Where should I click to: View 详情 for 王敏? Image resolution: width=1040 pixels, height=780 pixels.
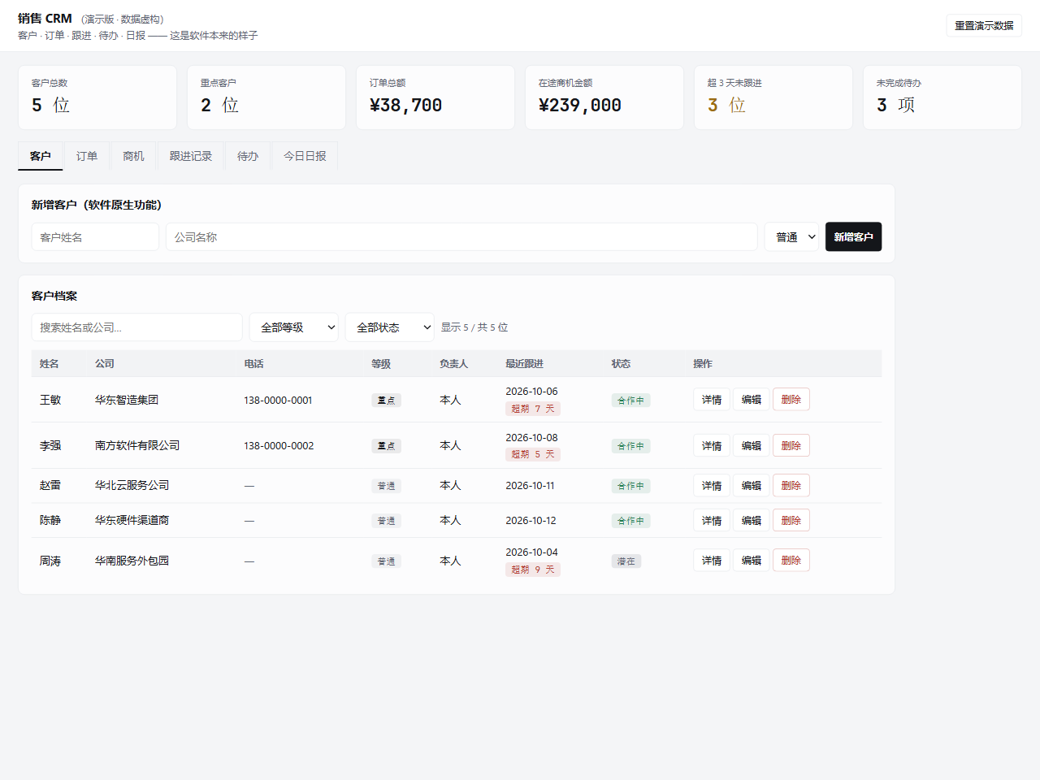pos(712,400)
